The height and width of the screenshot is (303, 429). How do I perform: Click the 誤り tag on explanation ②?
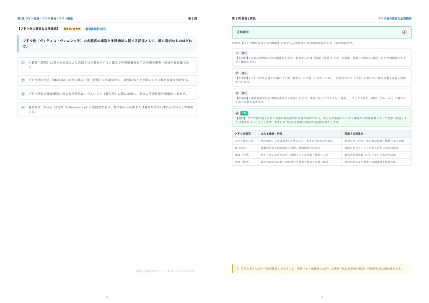[x=244, y=73]
